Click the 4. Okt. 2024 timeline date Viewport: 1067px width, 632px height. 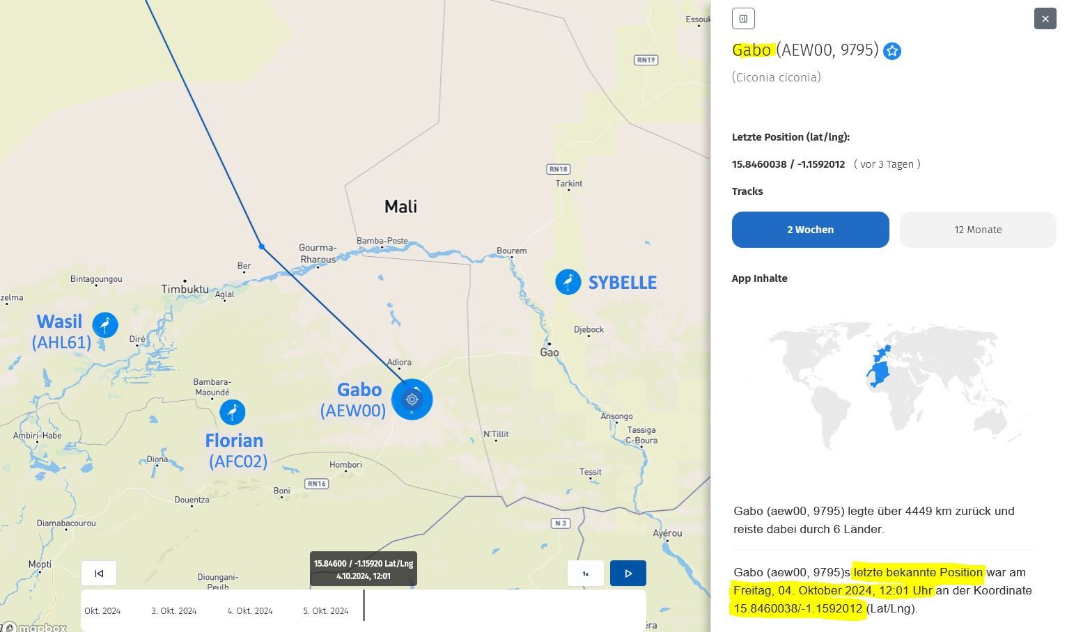(x=250, y=611)
